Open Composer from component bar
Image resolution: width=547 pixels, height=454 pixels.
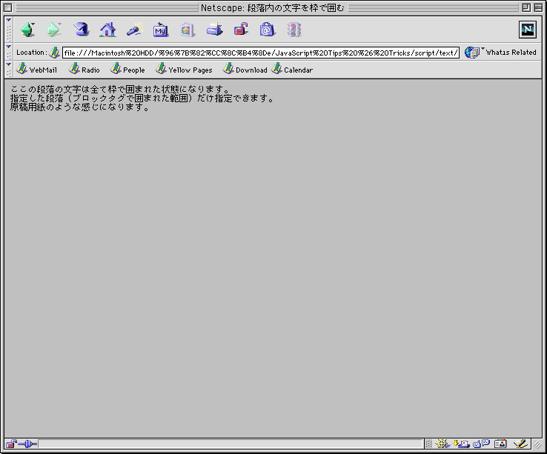(520, 444)
